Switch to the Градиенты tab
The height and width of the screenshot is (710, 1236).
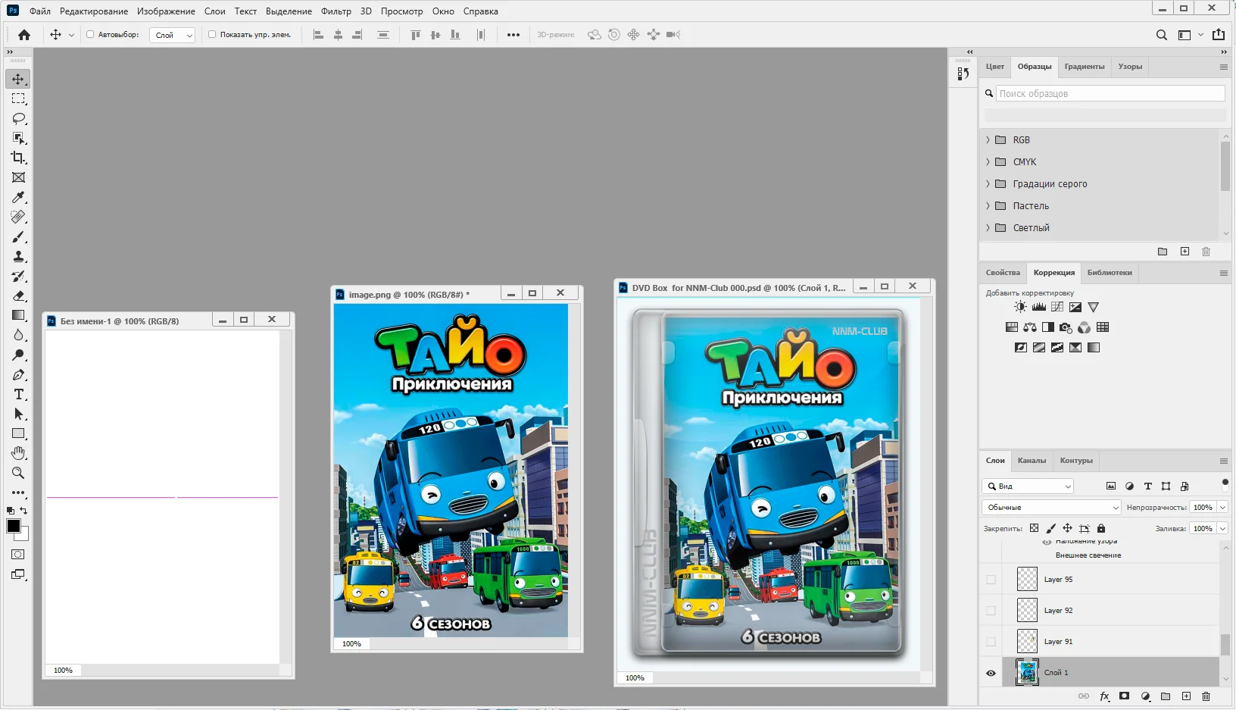coord(1084,67)
